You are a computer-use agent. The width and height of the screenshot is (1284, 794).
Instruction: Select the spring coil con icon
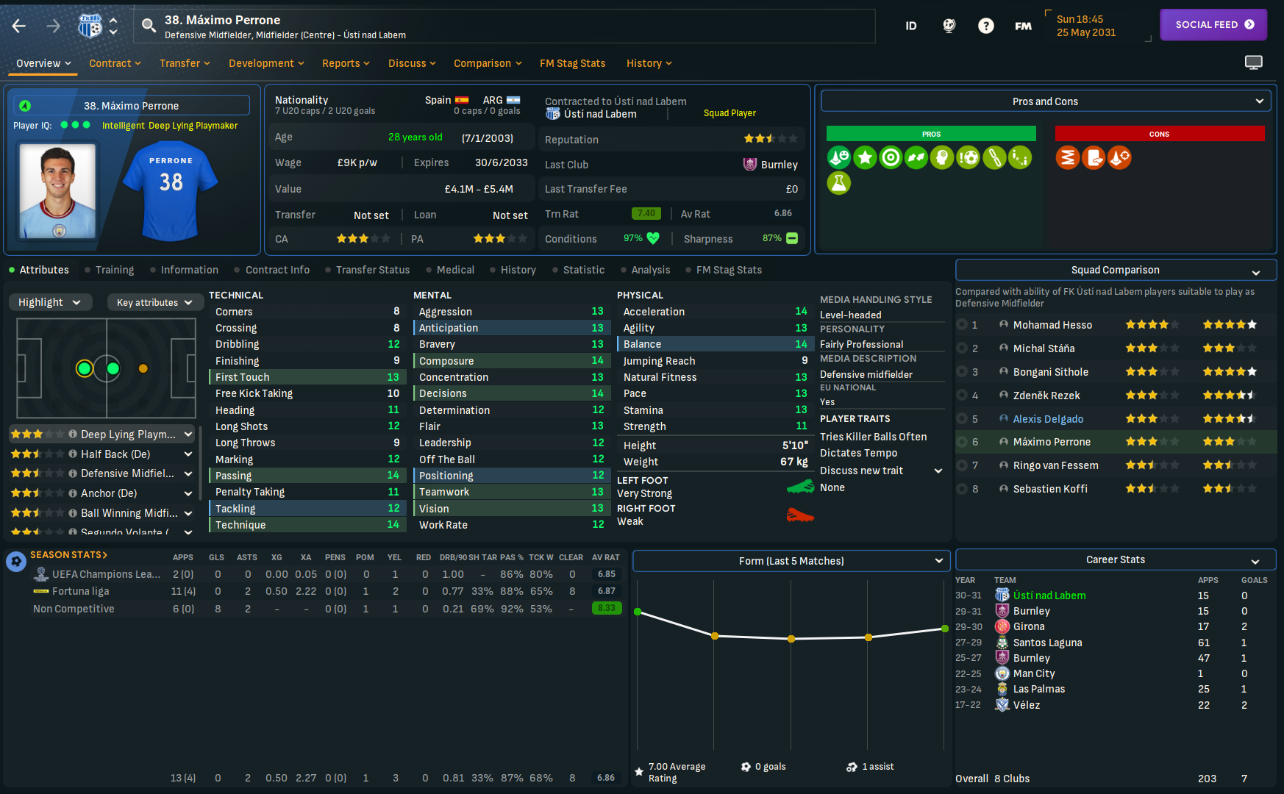[1068, 157]
